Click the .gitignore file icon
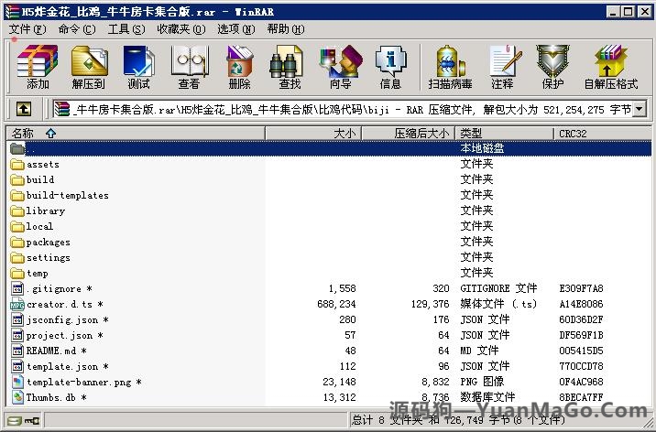 tap(17, 288)
